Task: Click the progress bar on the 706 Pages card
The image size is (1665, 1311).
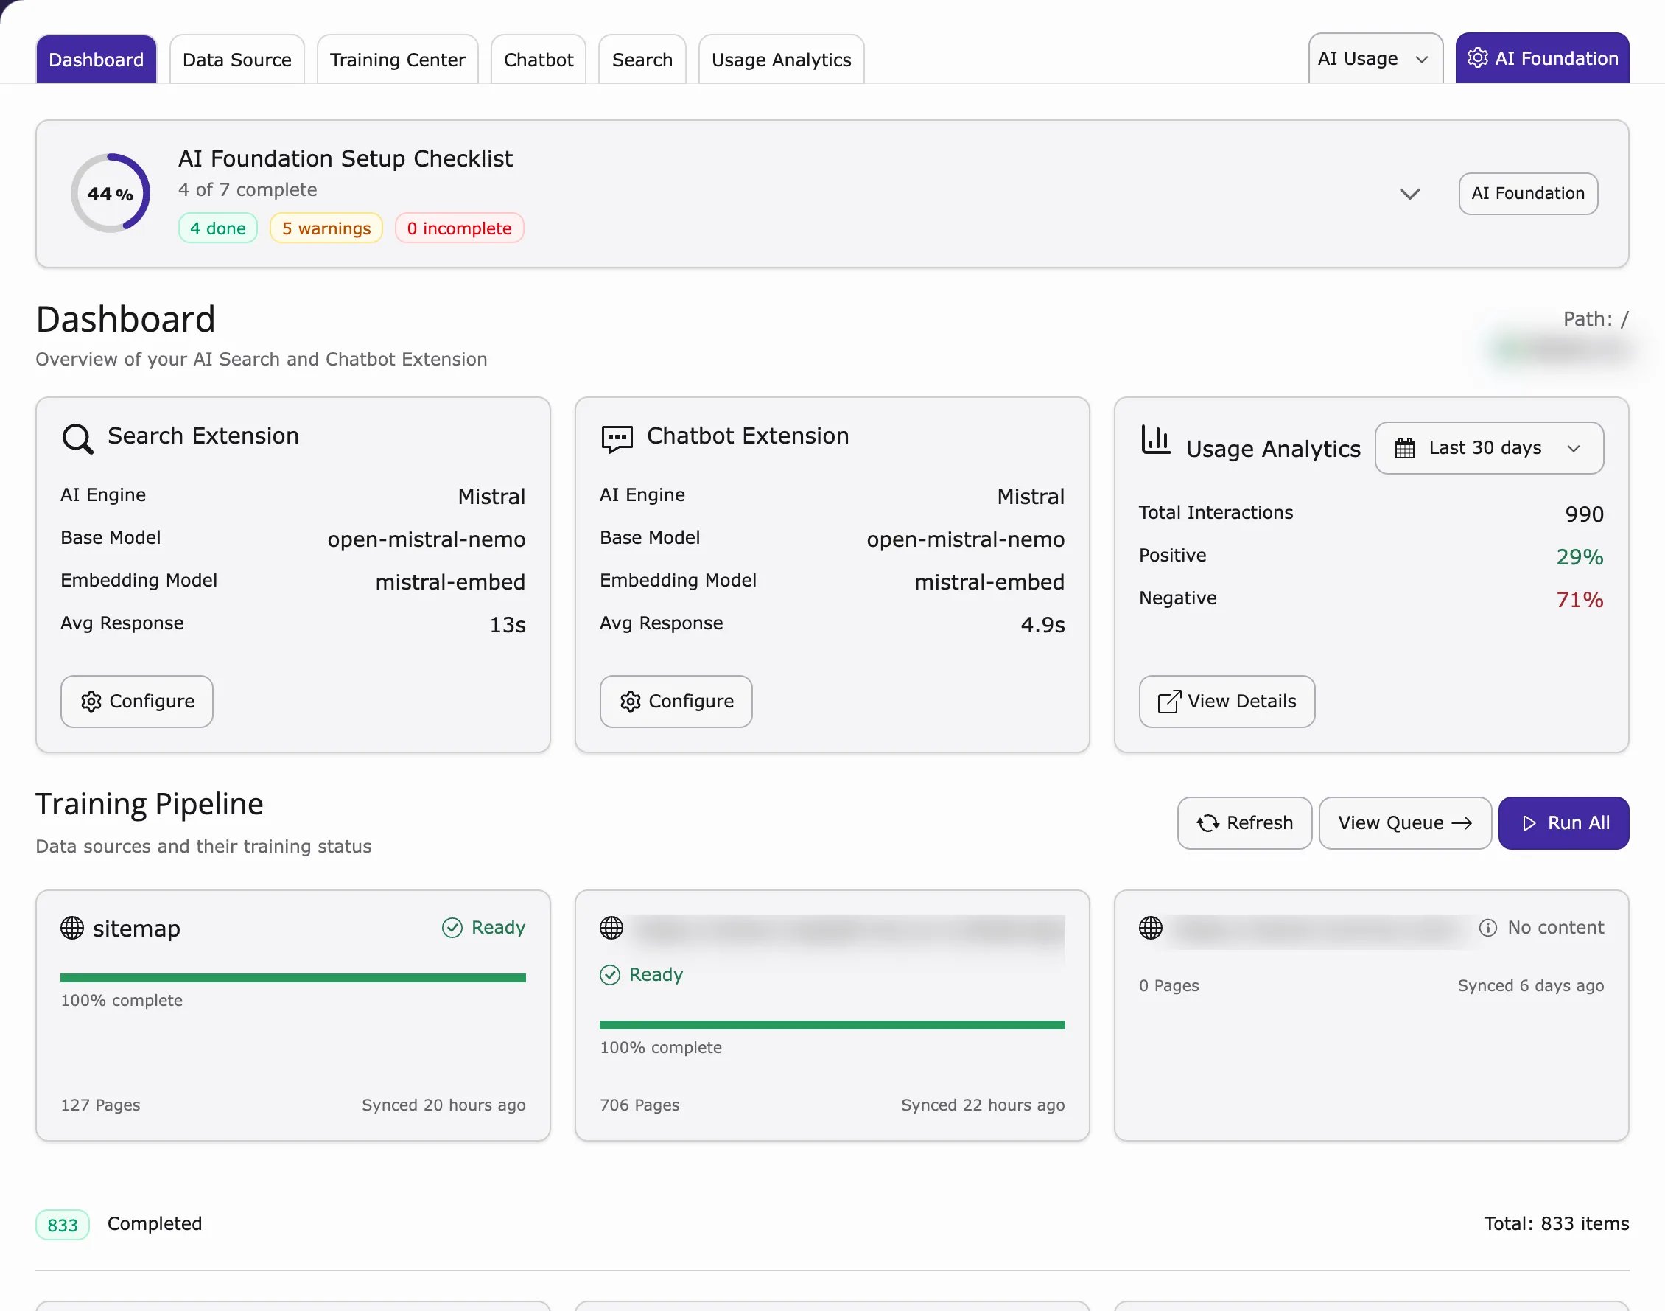Action: (832, 1024)
